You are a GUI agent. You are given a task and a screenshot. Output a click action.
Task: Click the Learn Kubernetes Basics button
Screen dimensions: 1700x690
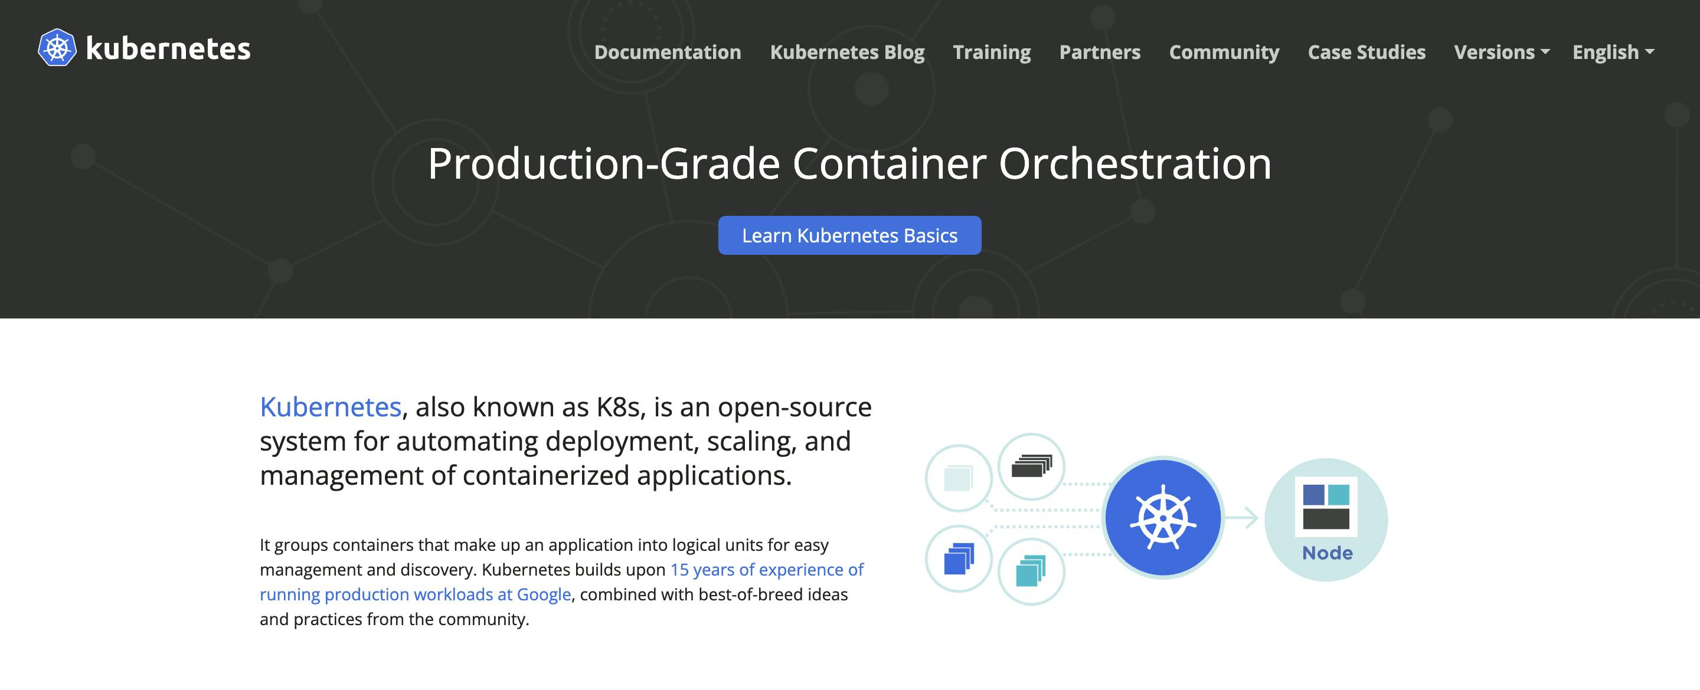click(x=850, y=235)
